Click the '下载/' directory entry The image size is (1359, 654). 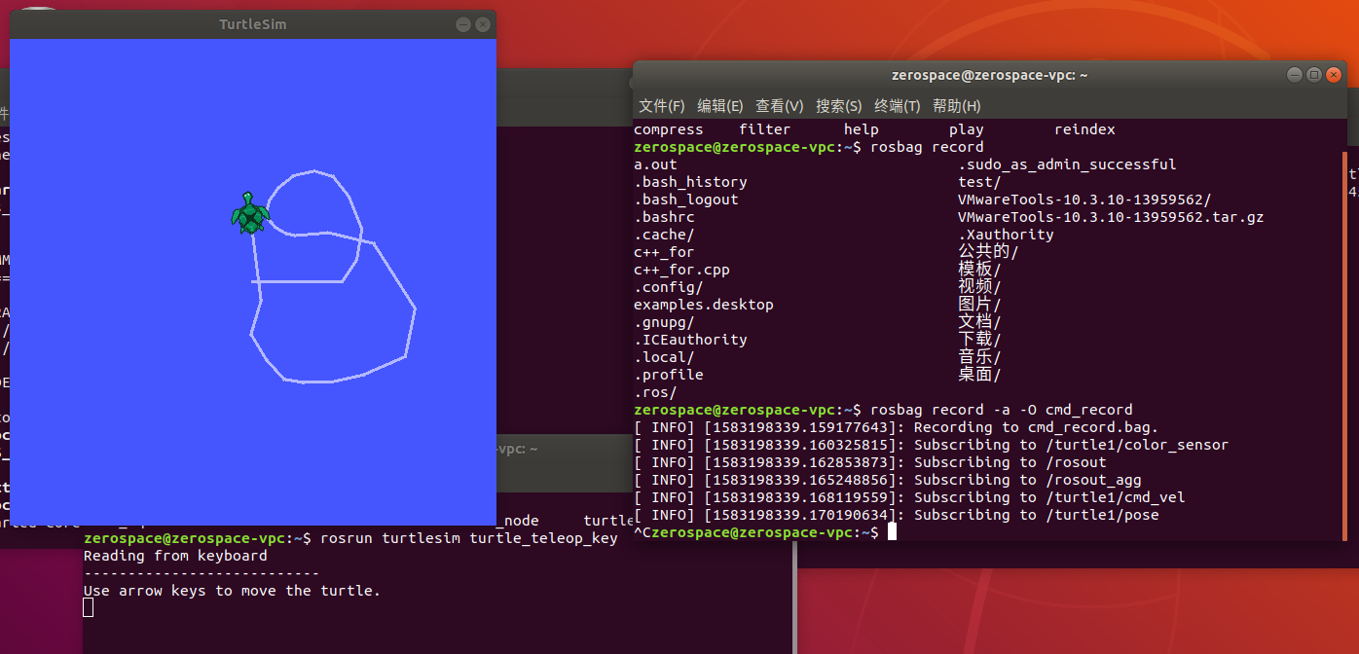pyautogui.click(x=979, y=340)
